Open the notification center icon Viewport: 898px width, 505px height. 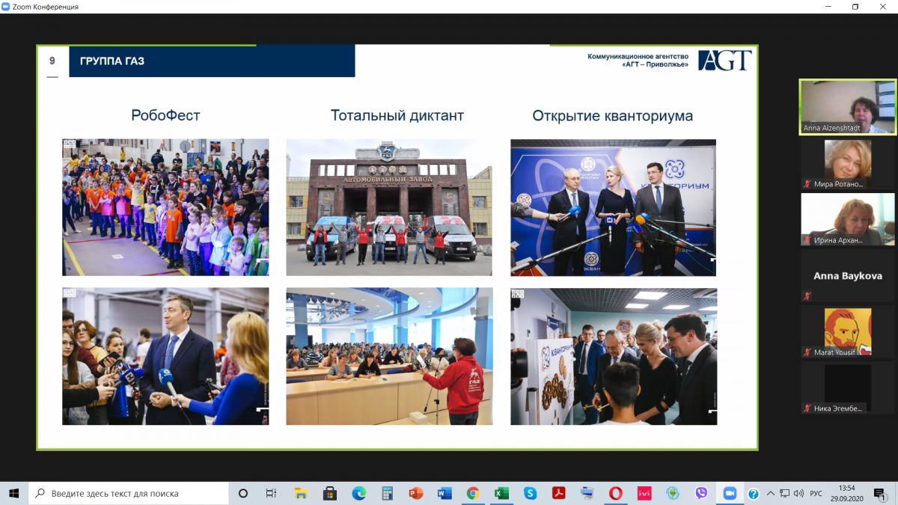[882, 493]
